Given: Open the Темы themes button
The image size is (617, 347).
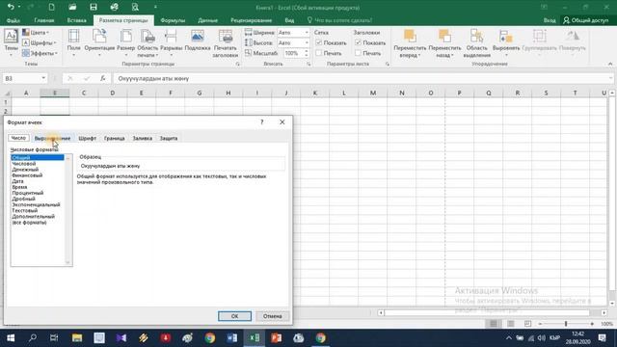Looking at the screenshot, I should tap(11, 42).
